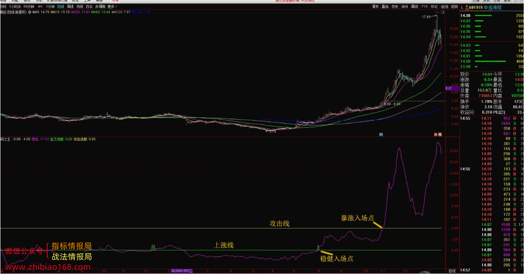Click the 金叉选股 indicator label
The height and width of the screenshot is (274, 525).
tap(61, 139)
